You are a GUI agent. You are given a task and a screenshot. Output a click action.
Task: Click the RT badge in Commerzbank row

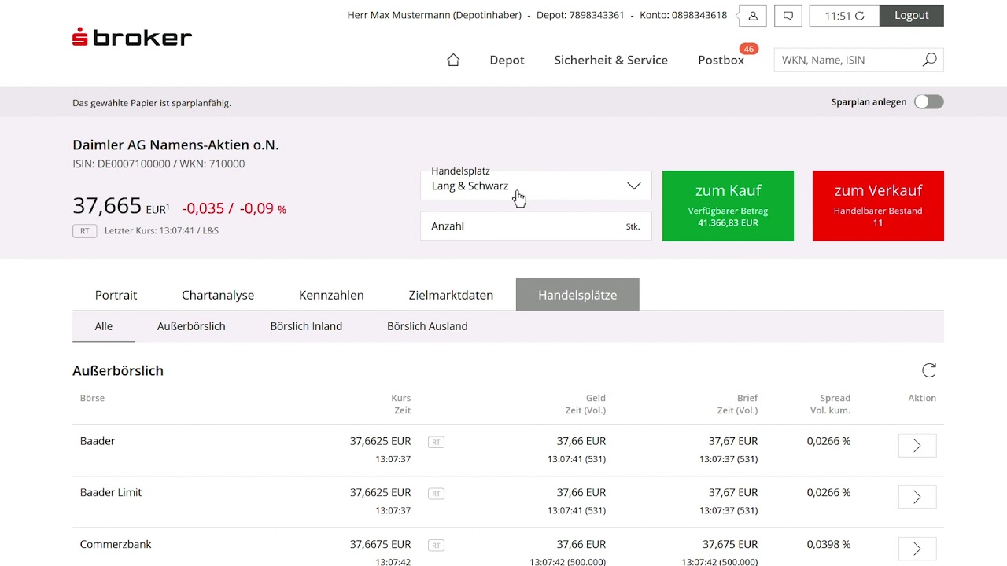[x=436, y=545]
